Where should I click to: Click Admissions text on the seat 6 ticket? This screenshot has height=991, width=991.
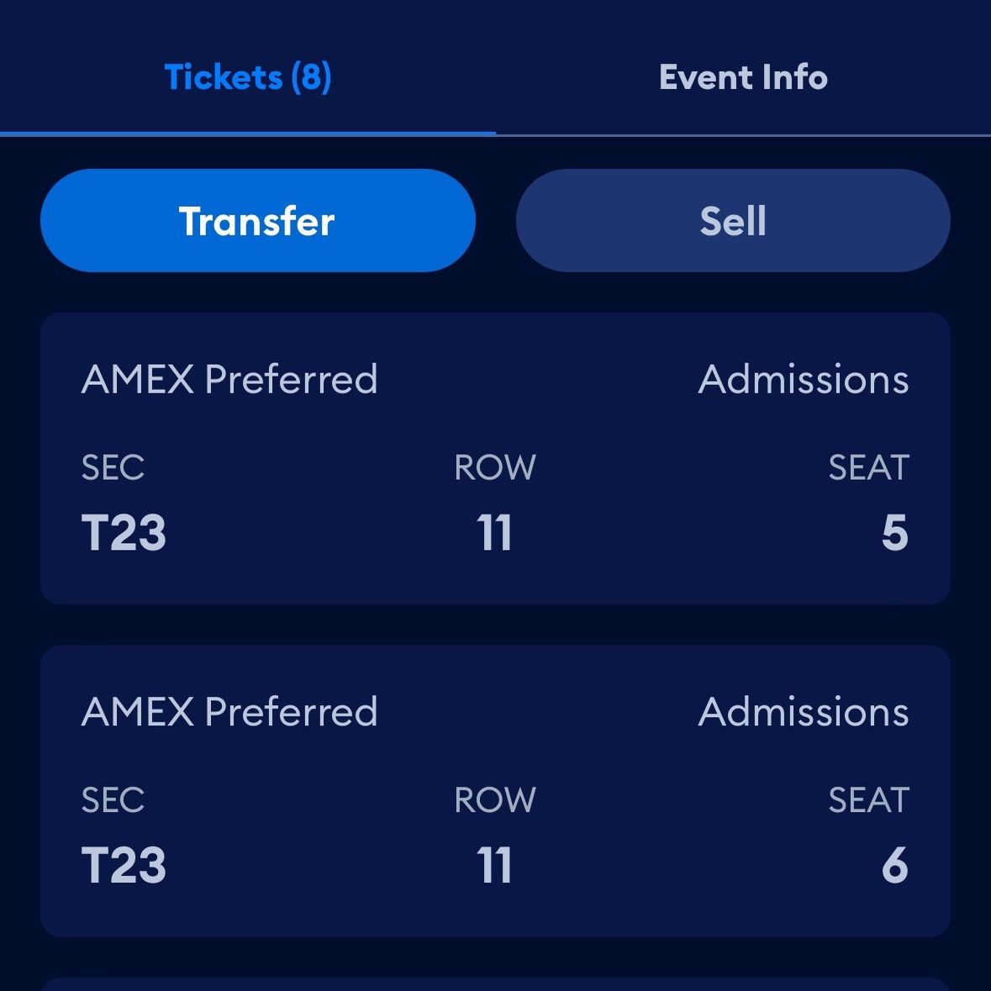point(804,712)
